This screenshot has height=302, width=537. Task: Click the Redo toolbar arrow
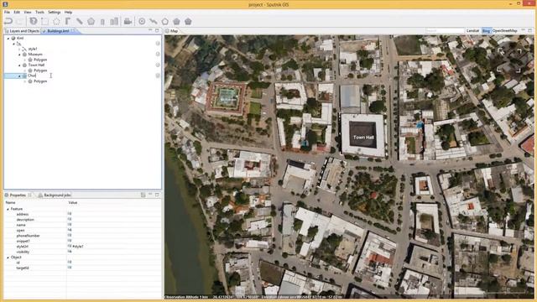point(20,21)
